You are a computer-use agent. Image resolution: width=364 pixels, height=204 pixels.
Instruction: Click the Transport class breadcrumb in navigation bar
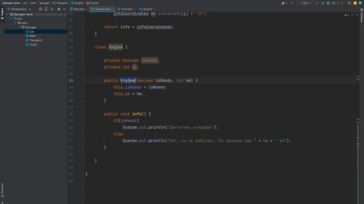60,3
